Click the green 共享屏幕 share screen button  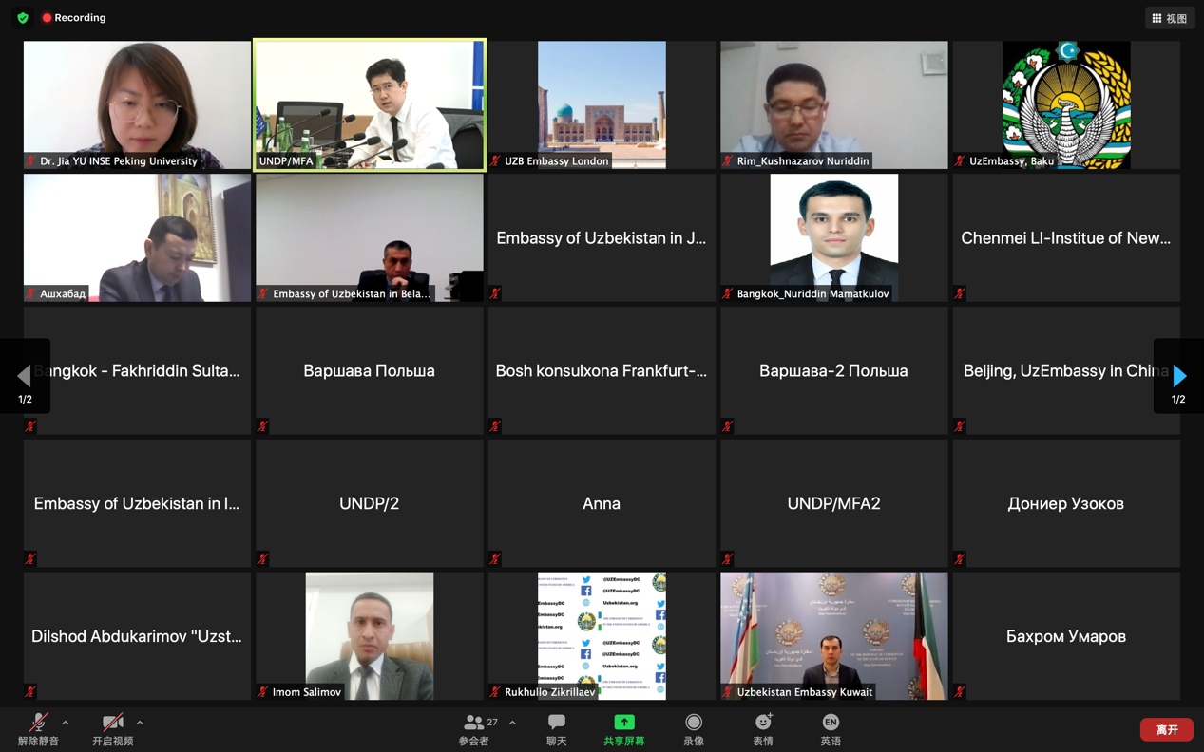tap(624, 729)
